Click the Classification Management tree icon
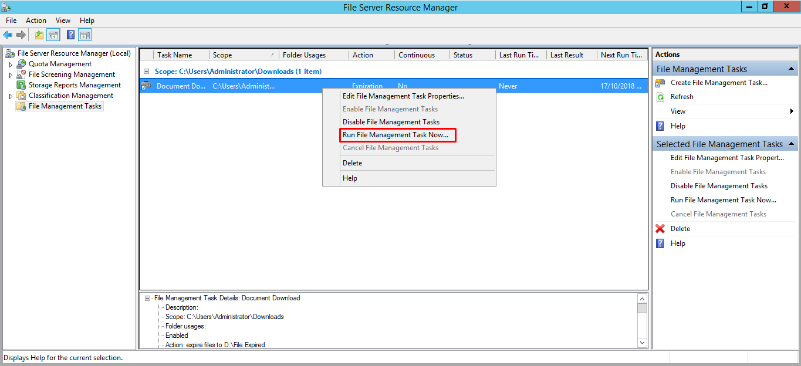Screen dimensions: 801x366 pos(21,96)
